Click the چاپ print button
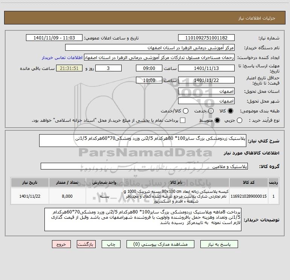This screenshot has height=280, width=290. point(111,244)
